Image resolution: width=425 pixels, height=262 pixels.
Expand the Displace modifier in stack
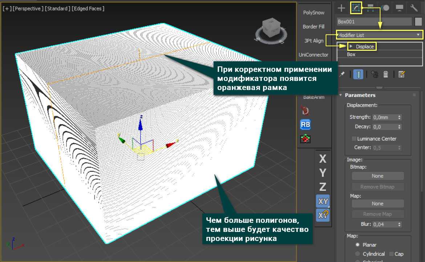point(351,46)
